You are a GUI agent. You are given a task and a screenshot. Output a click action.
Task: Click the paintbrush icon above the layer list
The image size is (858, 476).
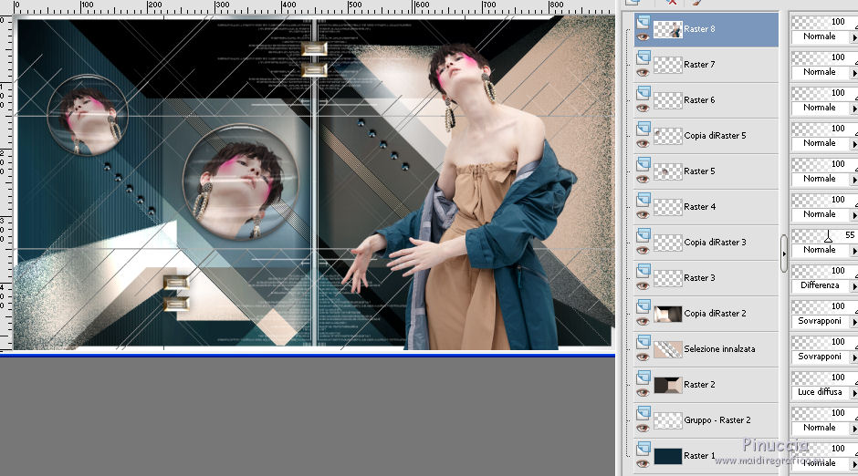[x=696, y=3]
